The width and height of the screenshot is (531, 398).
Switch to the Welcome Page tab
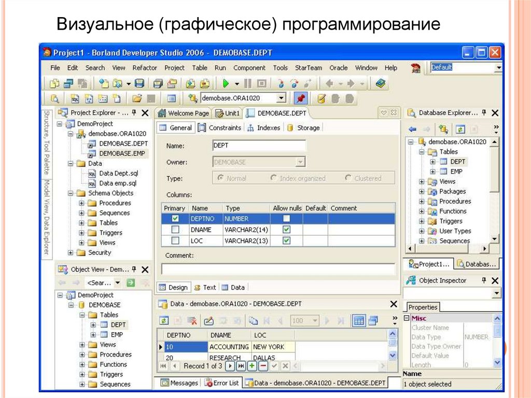point(184,113)
